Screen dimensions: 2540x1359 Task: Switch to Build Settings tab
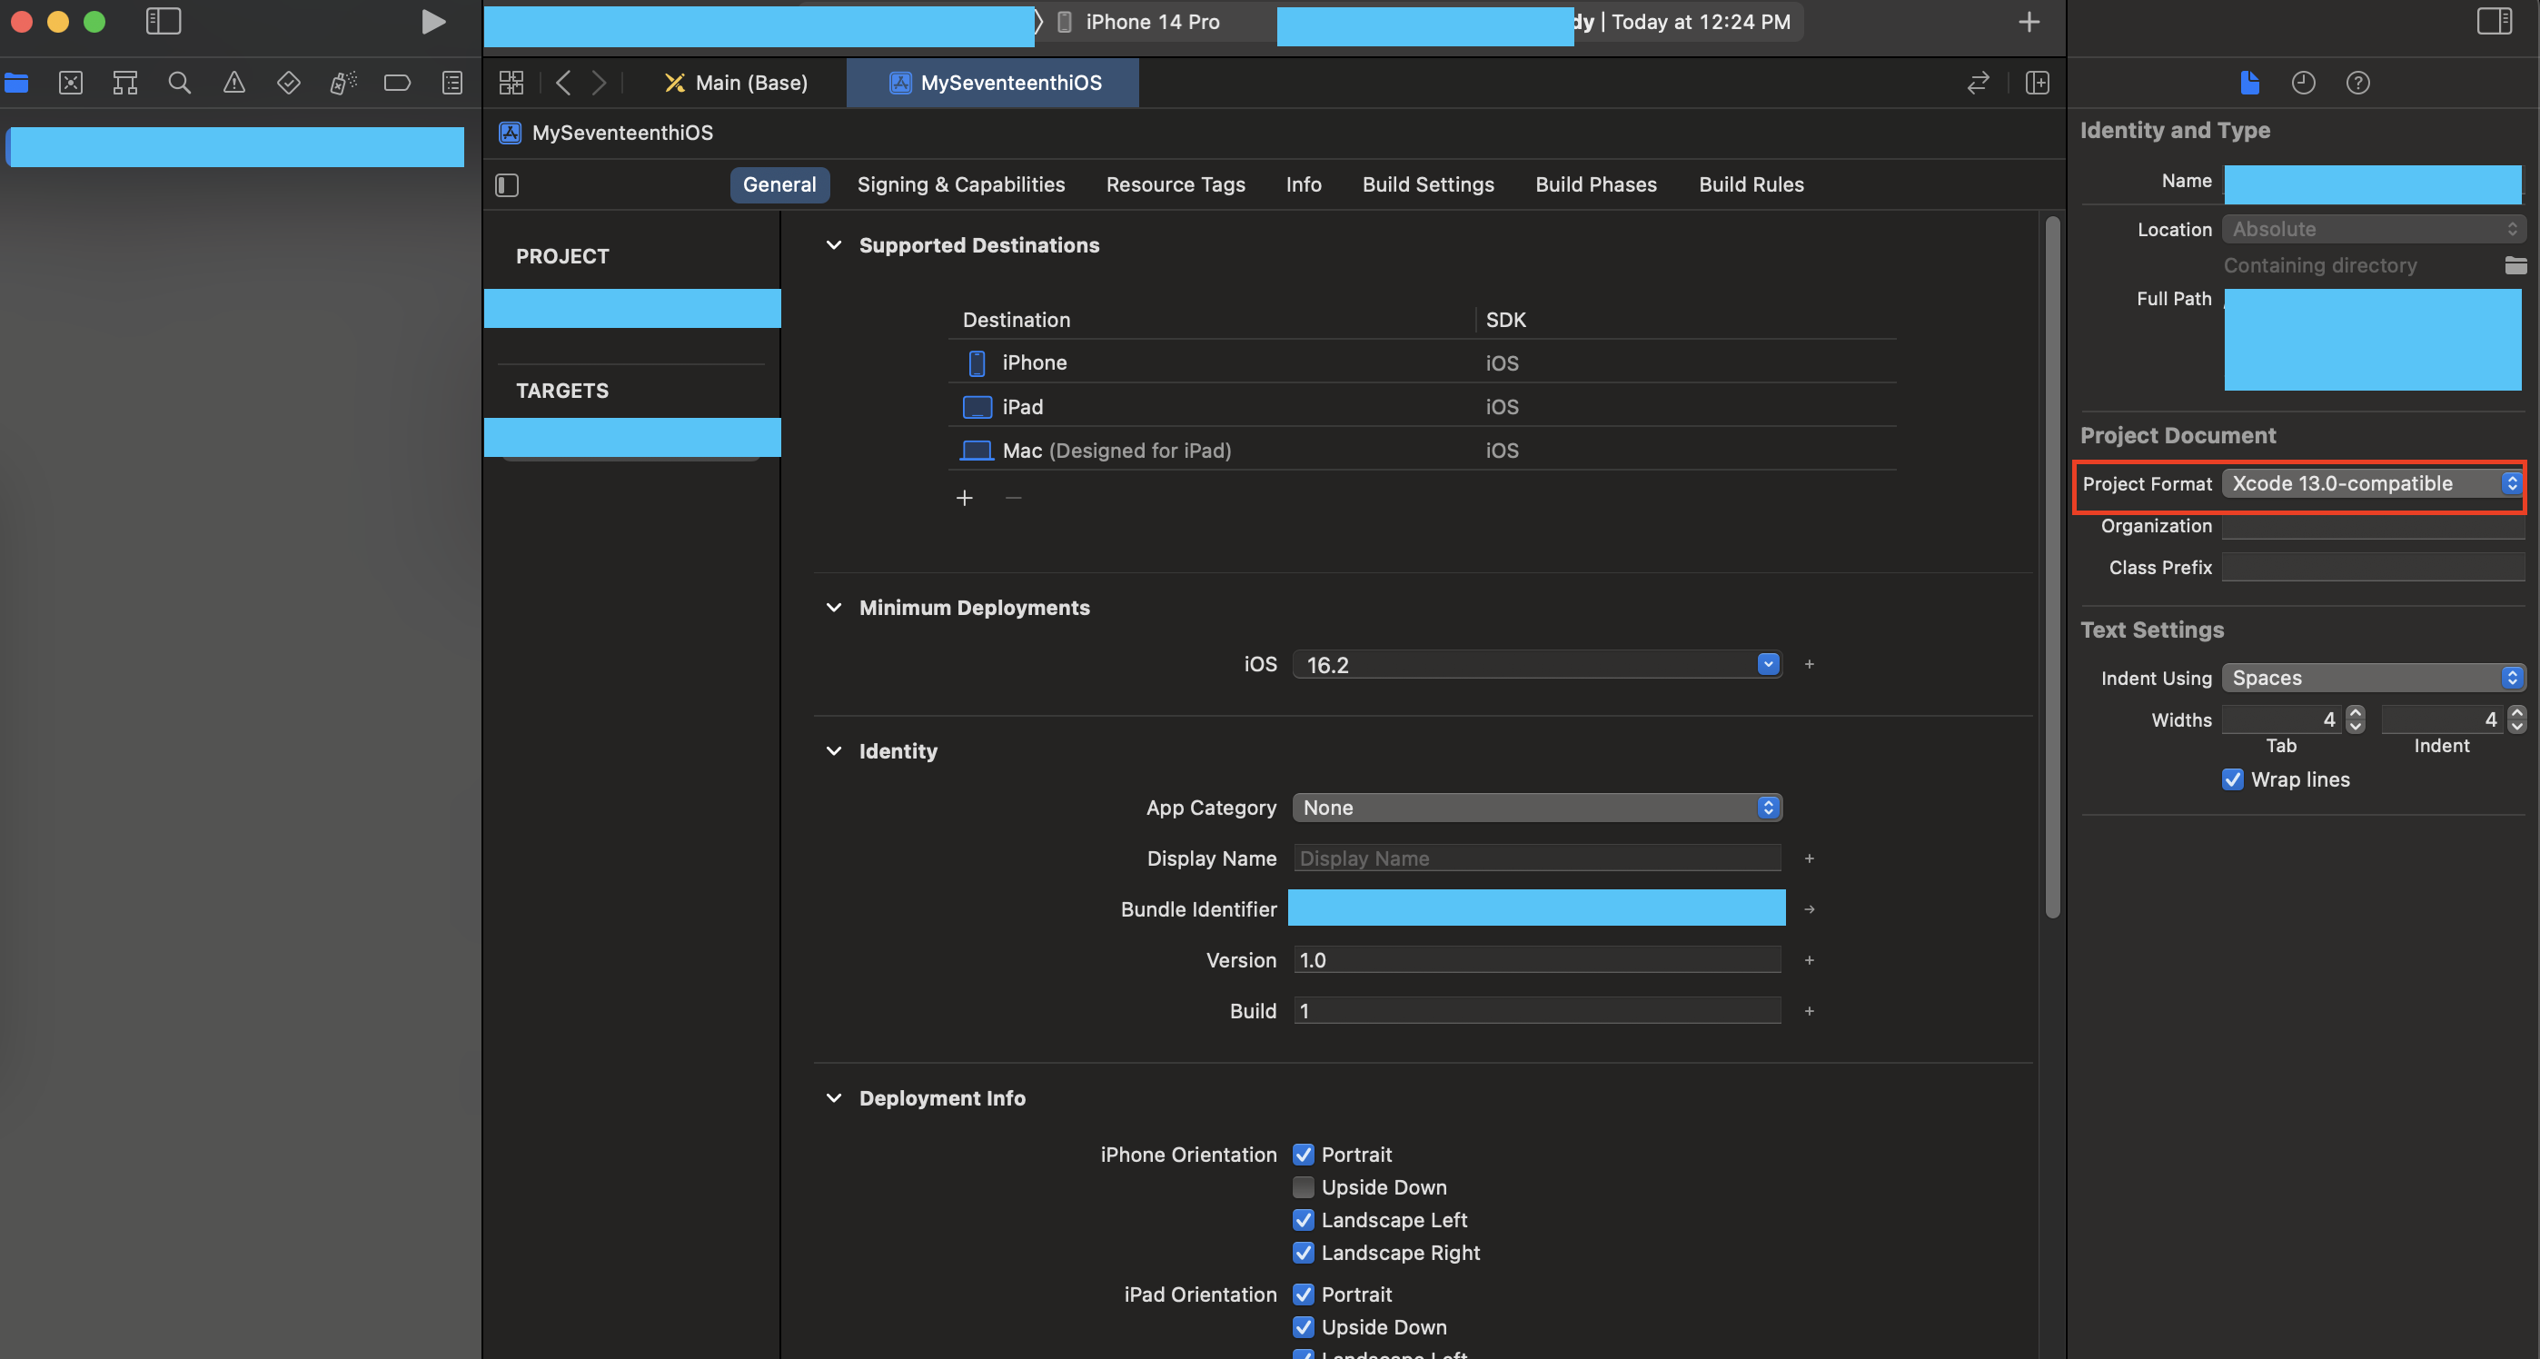[x=1428, y=184]
